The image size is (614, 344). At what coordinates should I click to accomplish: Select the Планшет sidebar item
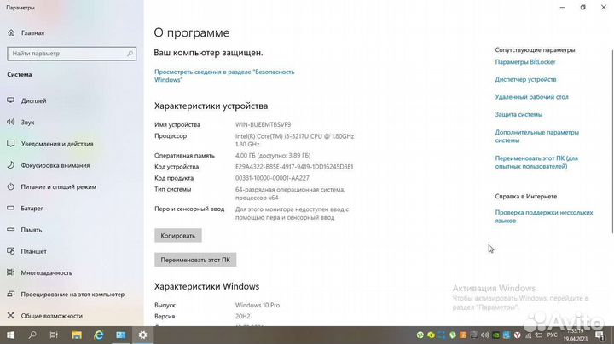click(27, 251)
